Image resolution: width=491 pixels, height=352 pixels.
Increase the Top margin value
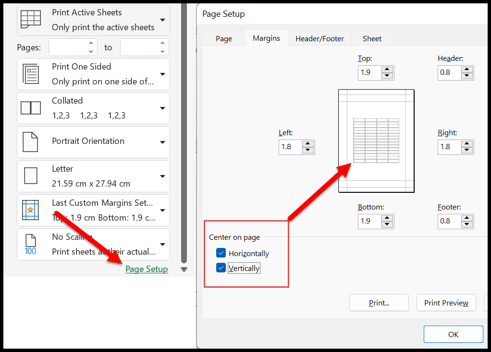(x=387, y=70)
